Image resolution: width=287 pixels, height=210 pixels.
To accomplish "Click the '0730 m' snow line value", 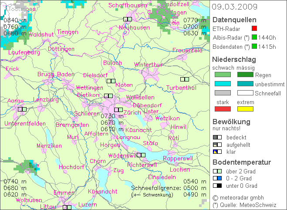I will coord(112,116).
